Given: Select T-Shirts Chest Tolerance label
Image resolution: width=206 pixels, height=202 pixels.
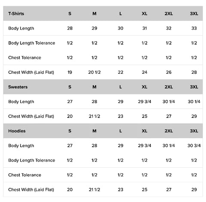Looking at the screenshot, I should click(x=24, y=57).
